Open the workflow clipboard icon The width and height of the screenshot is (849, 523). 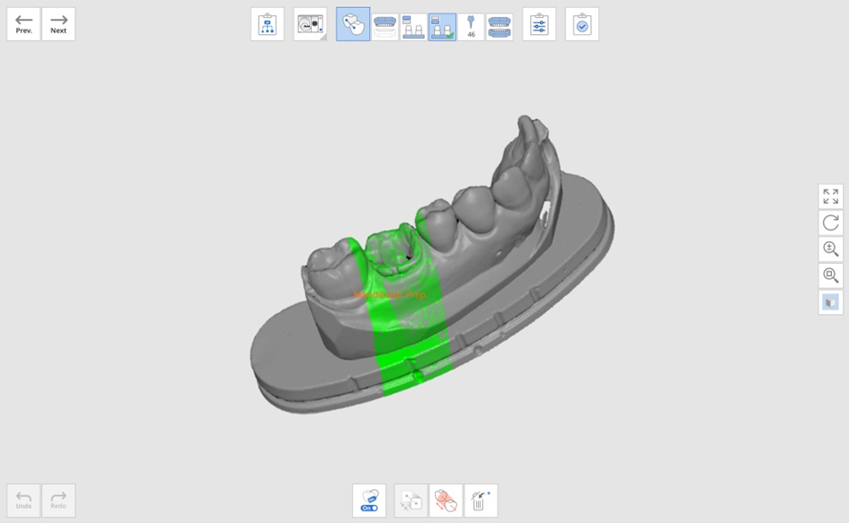click(268, 24)
